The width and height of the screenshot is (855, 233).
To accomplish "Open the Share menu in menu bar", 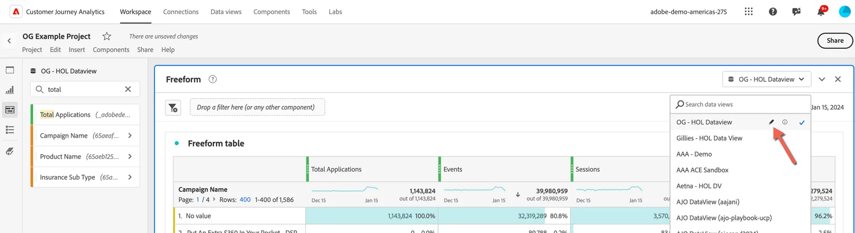I will (145, 50).
